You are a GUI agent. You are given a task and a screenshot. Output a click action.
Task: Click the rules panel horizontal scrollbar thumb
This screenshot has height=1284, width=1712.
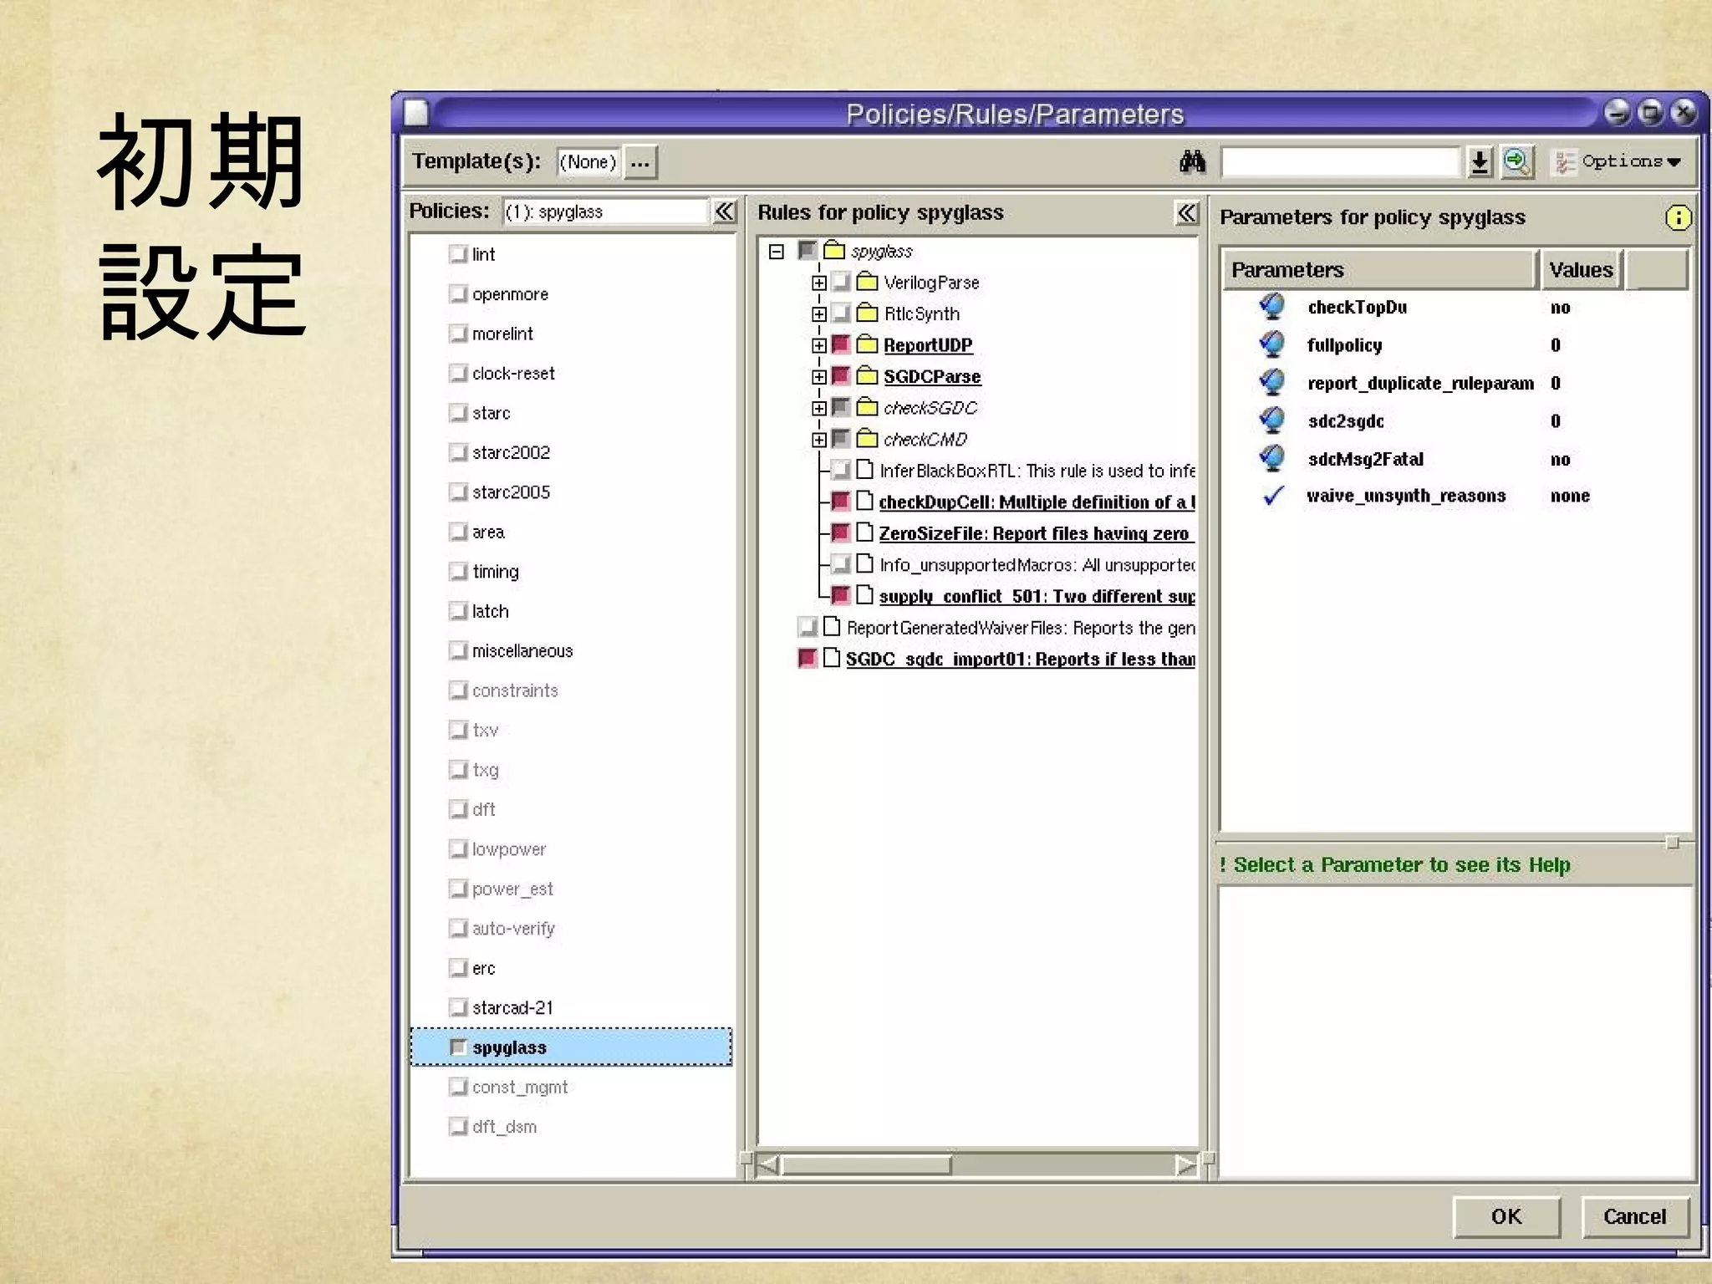(x=866, y=1164)
